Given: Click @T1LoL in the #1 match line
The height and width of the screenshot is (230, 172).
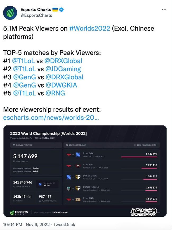Looking at the screenshot, I should point(24,61).
